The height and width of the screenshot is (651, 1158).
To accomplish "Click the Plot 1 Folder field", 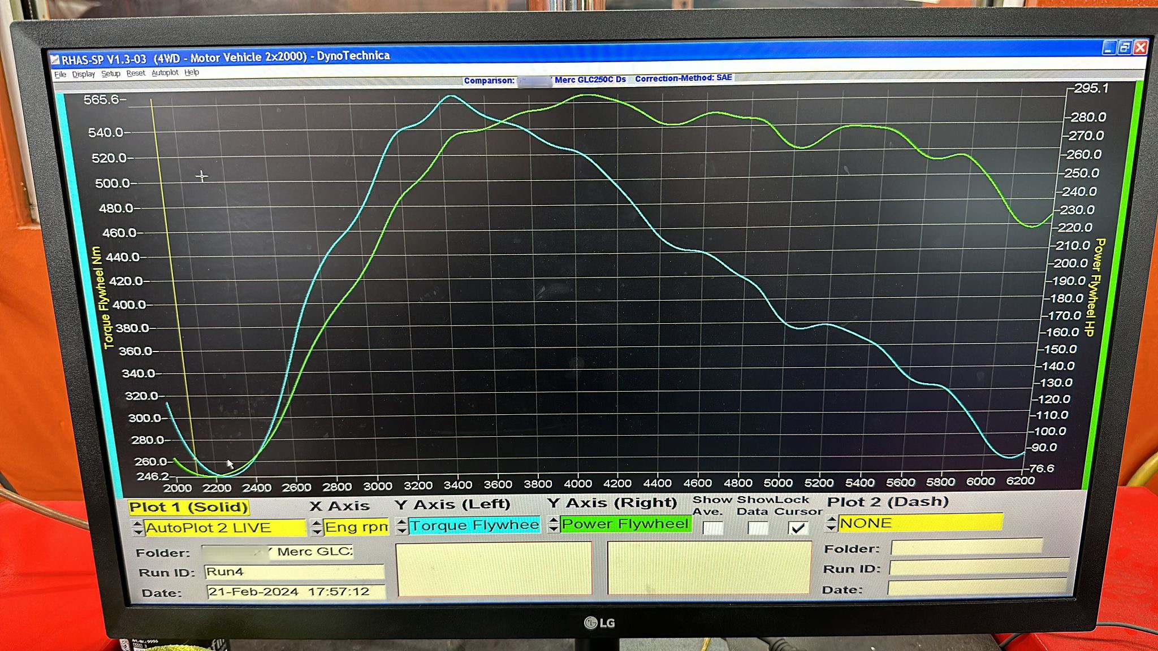I will pos(277,552).
